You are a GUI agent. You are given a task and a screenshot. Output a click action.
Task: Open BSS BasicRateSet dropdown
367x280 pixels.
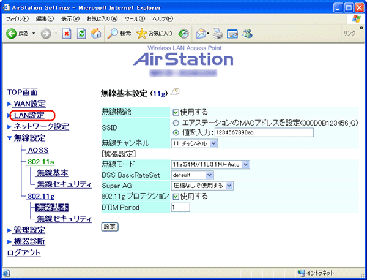click(x=192, y=175)
